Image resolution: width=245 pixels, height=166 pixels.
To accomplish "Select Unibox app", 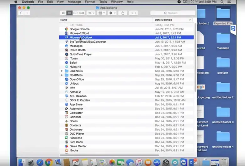I will [126, 83].
